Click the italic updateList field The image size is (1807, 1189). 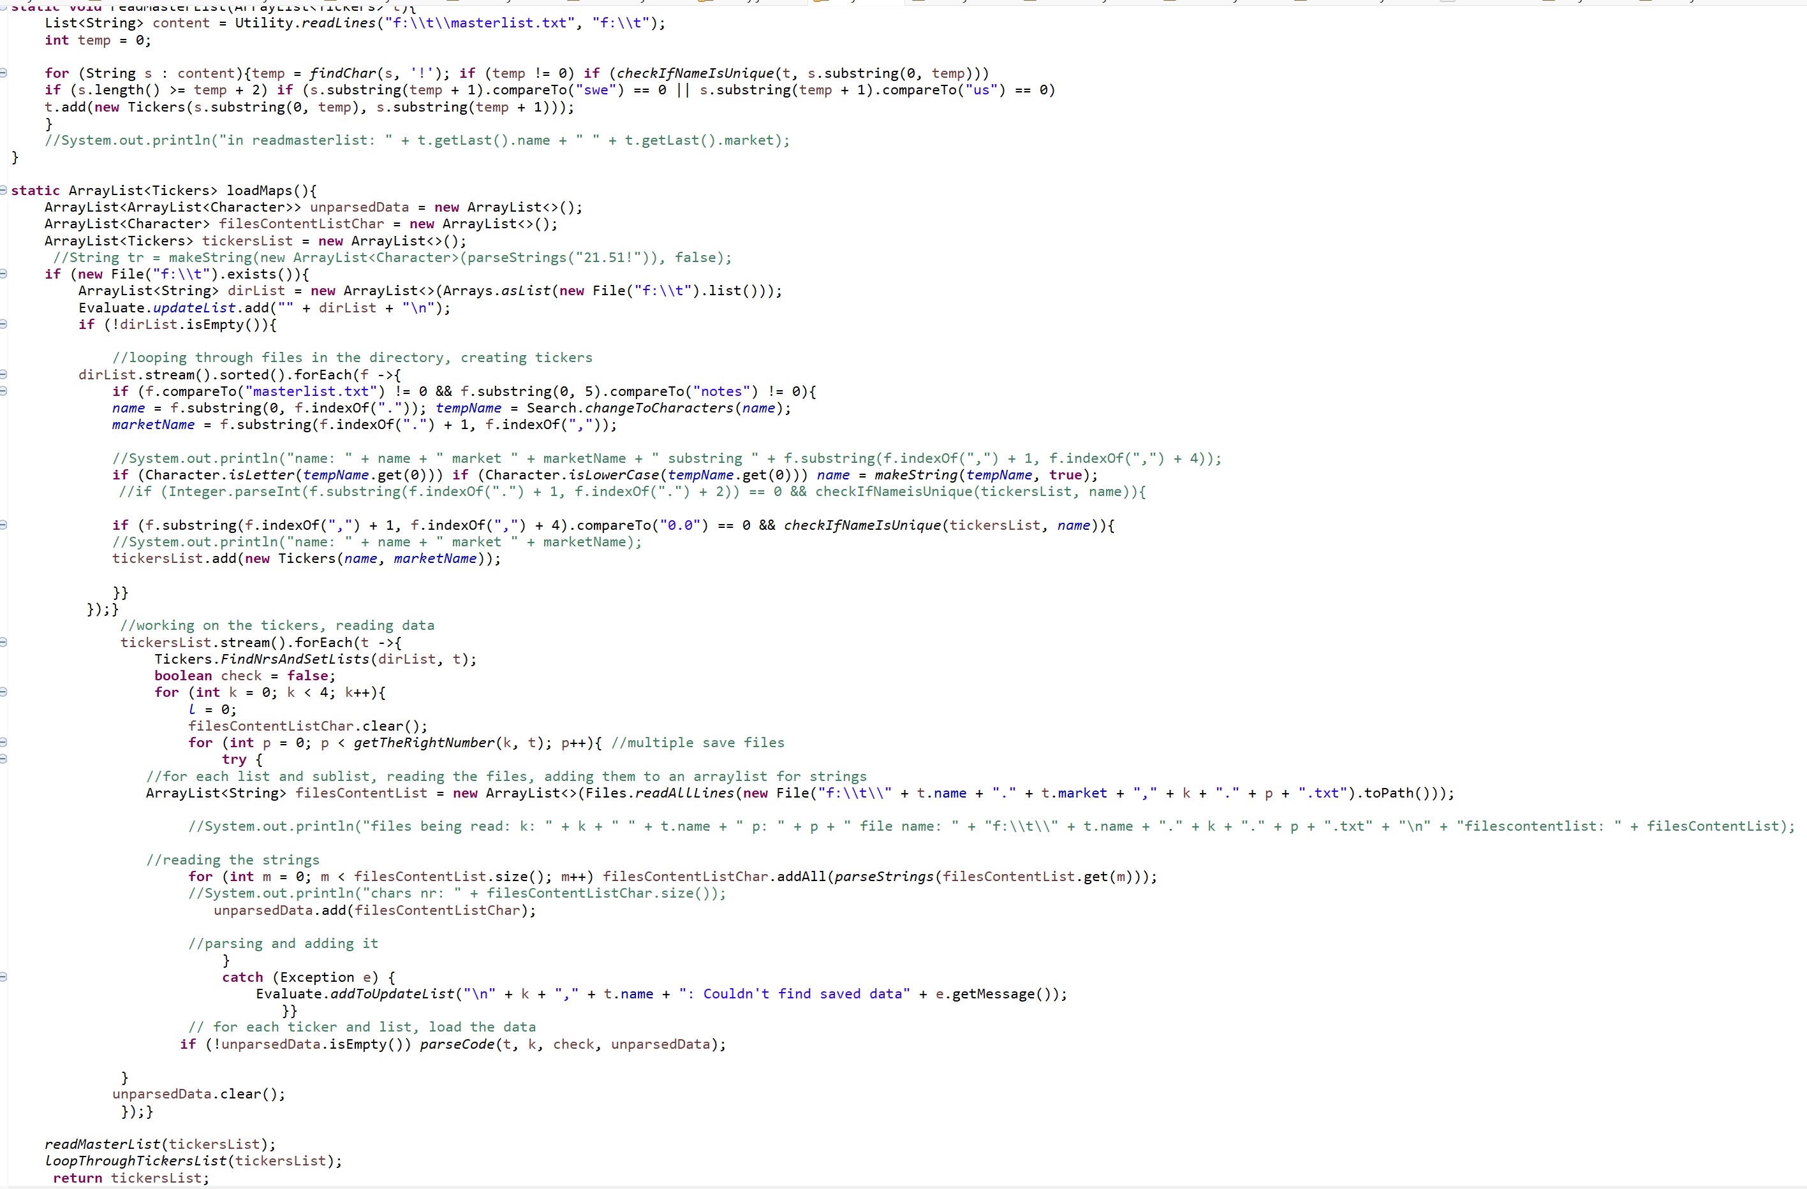pyautogui.click(x=194, y=308)
